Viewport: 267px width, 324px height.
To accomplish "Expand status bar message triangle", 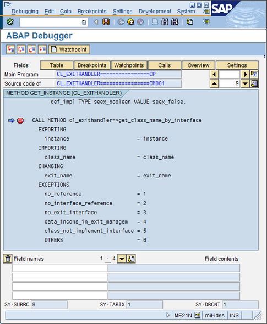I will pos(168,315).
